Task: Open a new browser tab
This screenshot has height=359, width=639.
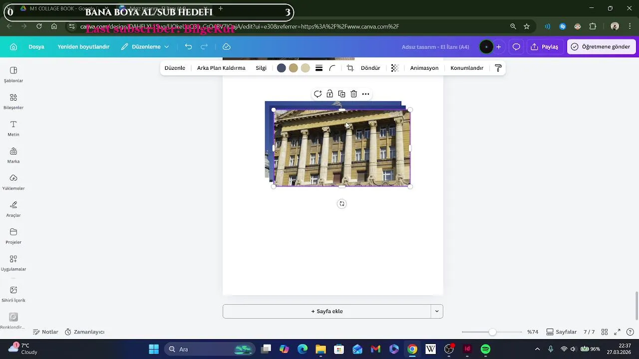Action: click(221, 8)
